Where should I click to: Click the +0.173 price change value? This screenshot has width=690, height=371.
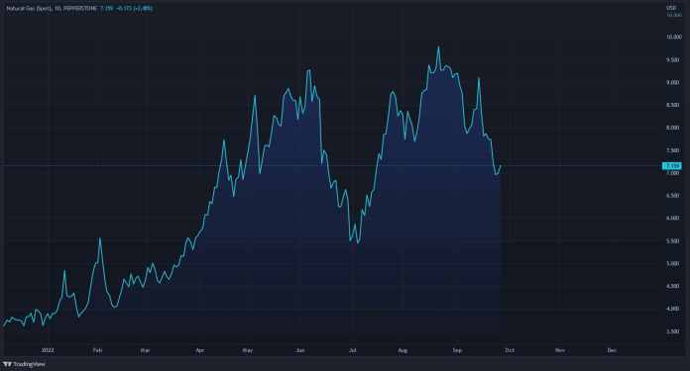[124, 8]
